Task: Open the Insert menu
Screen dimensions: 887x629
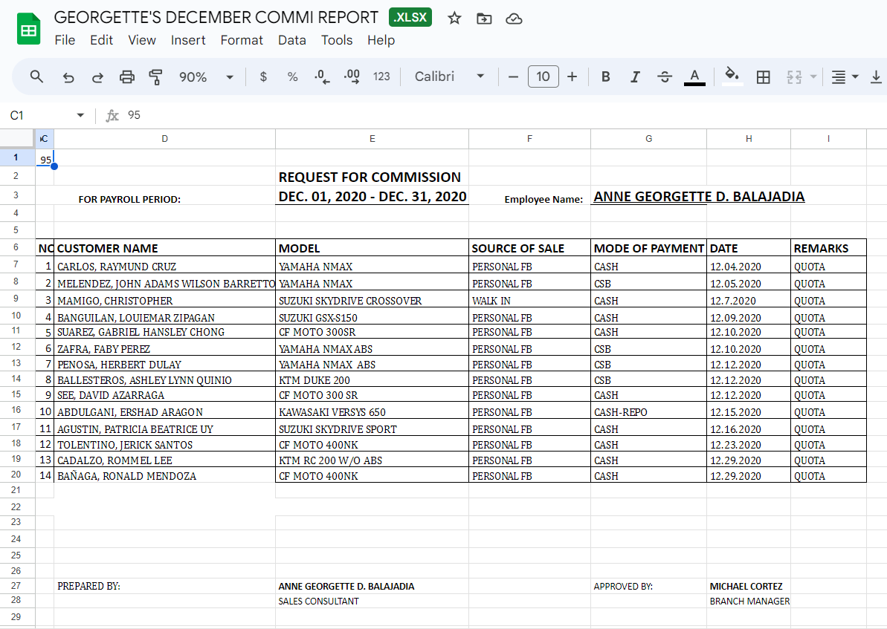Action: pyautogui.click(x=188, y=40)
